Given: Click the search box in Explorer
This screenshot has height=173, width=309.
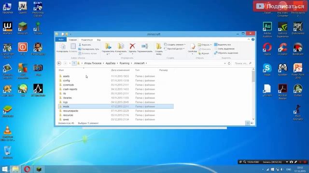Looking at the screenshot, I should (x=243, y=63).
